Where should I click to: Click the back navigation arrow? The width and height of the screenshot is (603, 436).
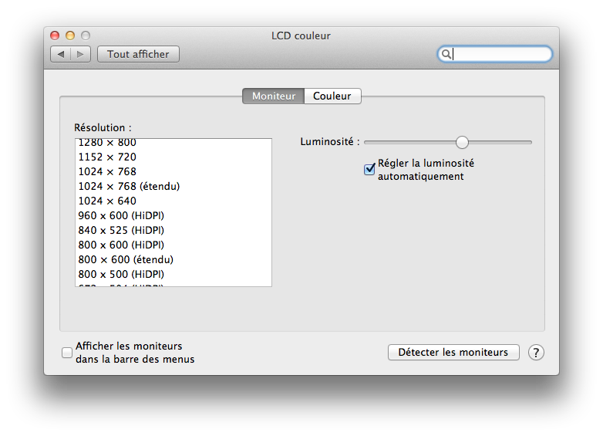pos(61,54)
